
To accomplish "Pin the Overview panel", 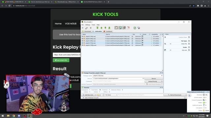I will [x=160, y=88].
